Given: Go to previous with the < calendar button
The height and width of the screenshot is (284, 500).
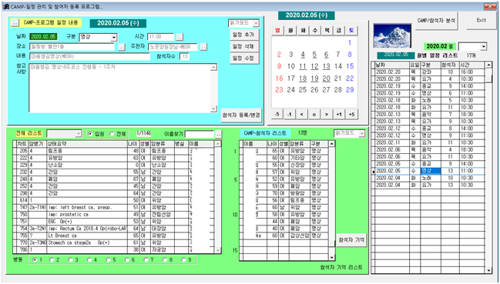Looking at the screenshot, I should tap(302, 115).
